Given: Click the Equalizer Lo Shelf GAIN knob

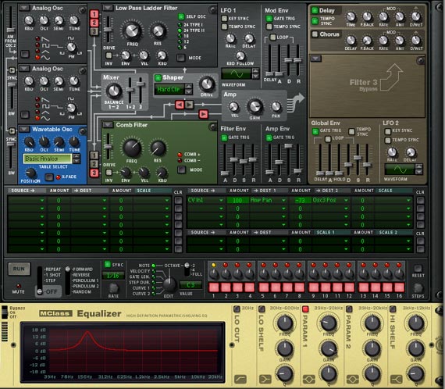Looking at the screenshot, I should [285, 348].
